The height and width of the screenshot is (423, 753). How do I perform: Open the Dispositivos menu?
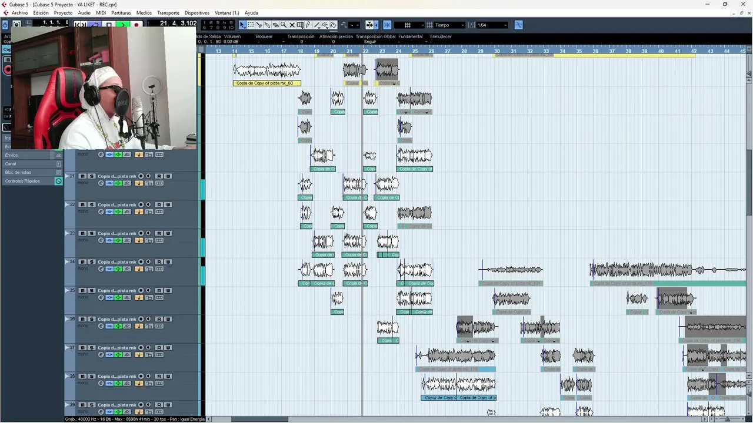coord(196,13)
